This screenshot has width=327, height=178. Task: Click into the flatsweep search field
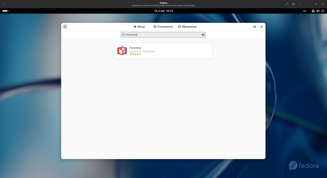pos(163,35)
